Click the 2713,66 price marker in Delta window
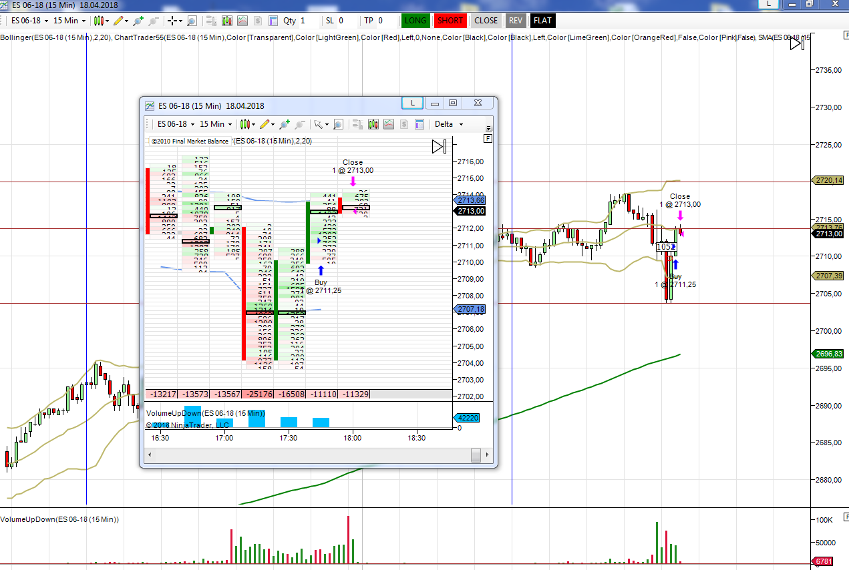The width and height of the screenshot is (849, 570). (471, 200)
